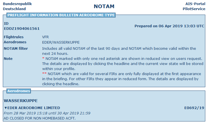This screenshot has width=207, height=124.
Task: Select the Preflight Information Bulletin section title
Action: (x=61, y=15)
